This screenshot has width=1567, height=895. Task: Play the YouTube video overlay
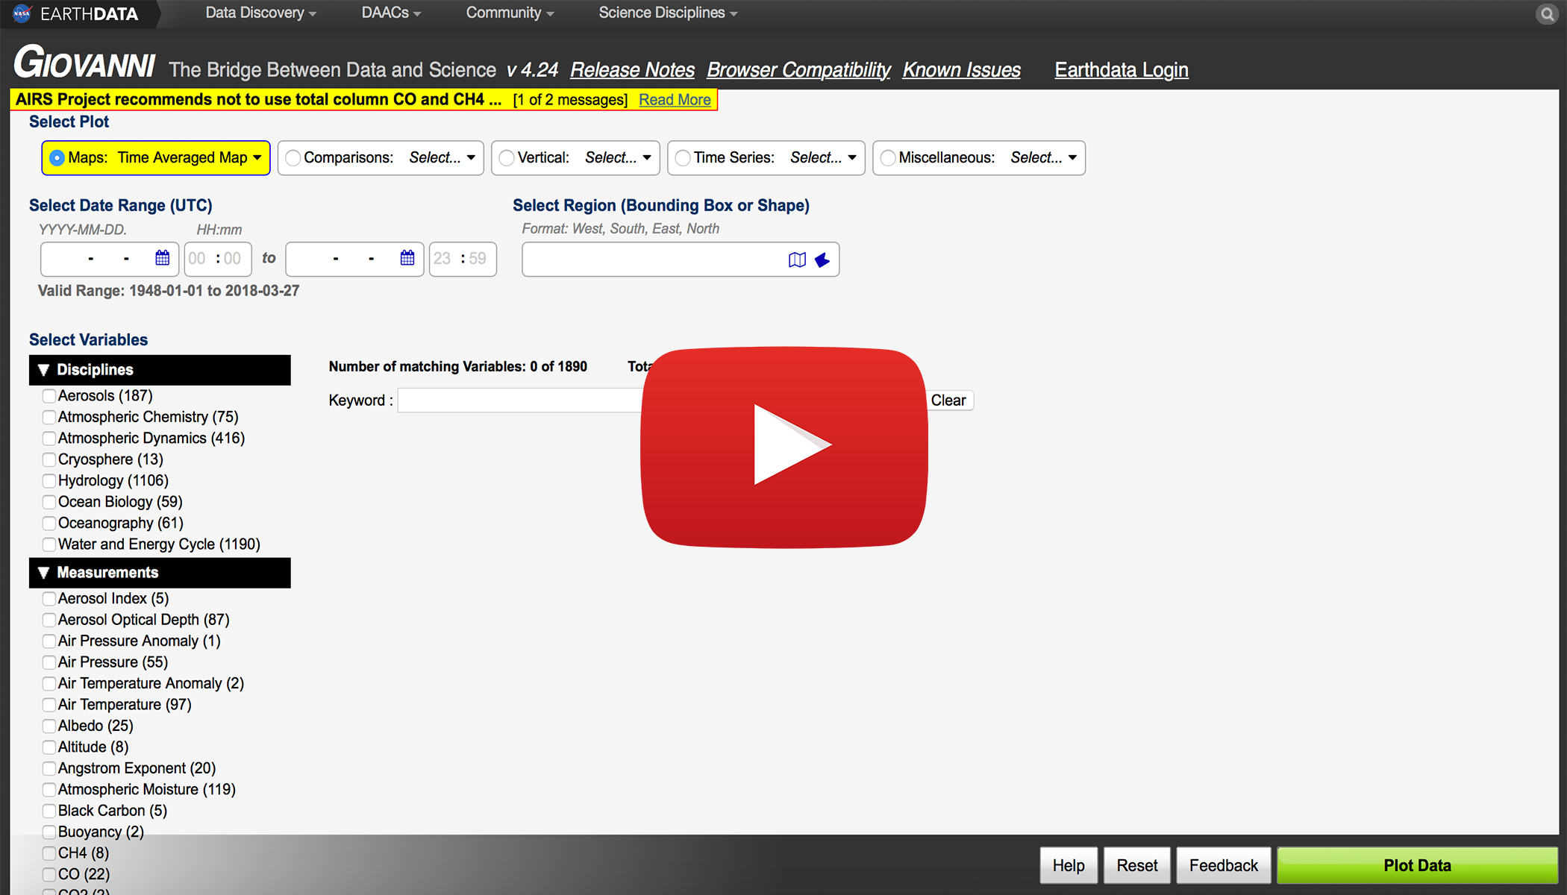click(784, 447)
